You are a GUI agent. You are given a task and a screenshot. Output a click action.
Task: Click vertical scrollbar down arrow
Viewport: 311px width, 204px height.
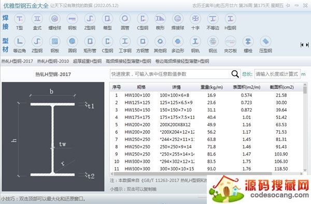point(305,170)
